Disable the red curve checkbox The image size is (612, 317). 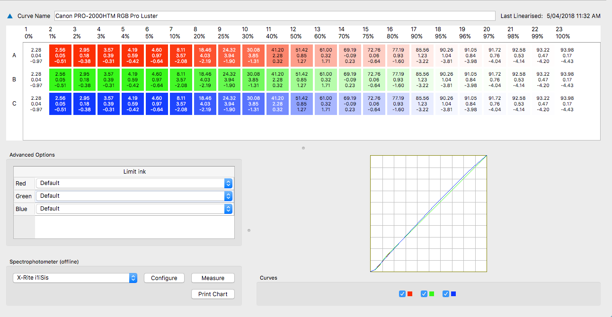pos(403,294)
